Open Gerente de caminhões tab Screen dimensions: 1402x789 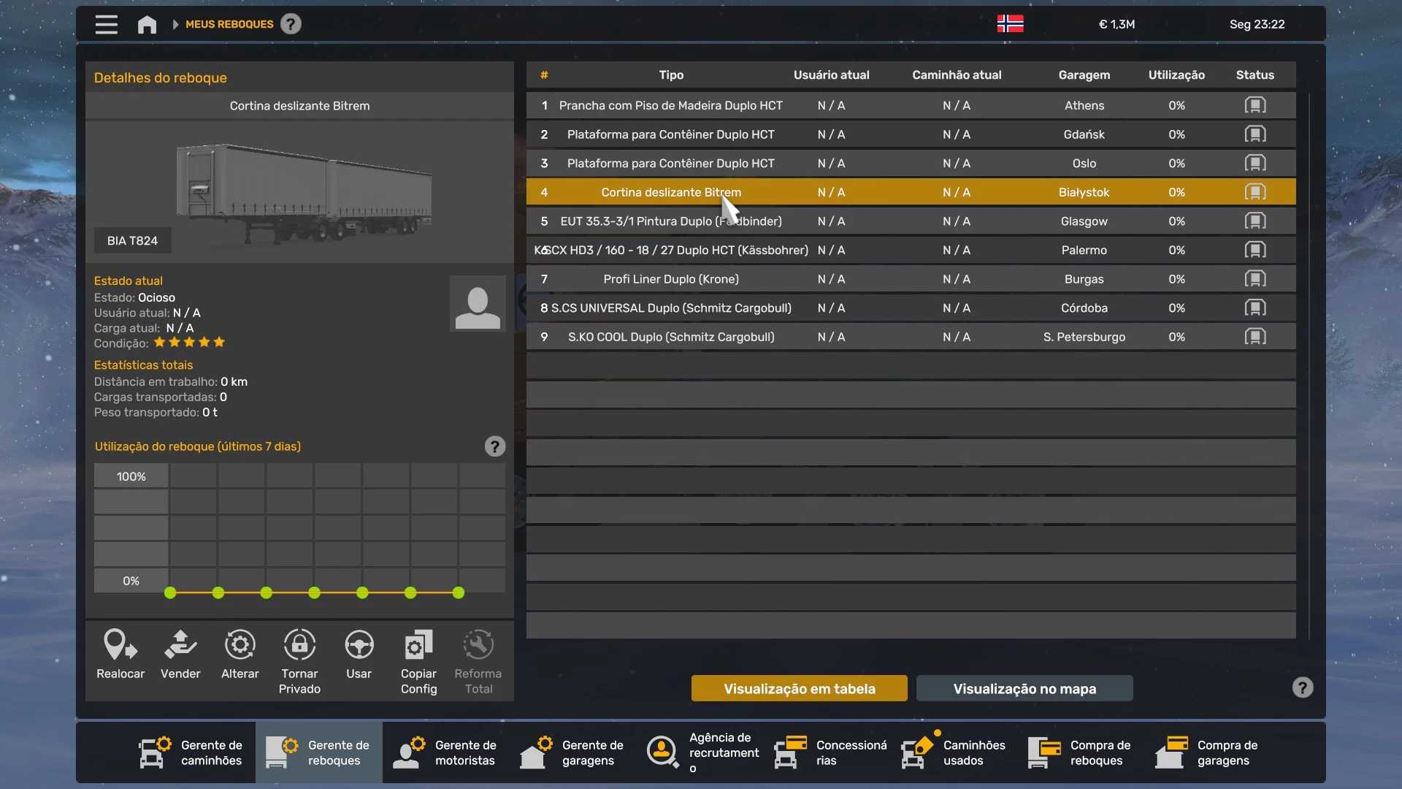191,752
